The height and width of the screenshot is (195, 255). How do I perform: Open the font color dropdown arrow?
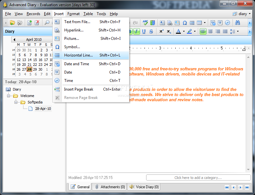coord(184,31)
